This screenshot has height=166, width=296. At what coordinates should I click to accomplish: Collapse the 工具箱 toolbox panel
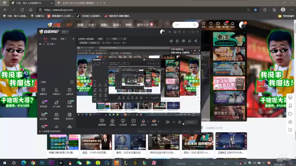click(x=72, y=82)
